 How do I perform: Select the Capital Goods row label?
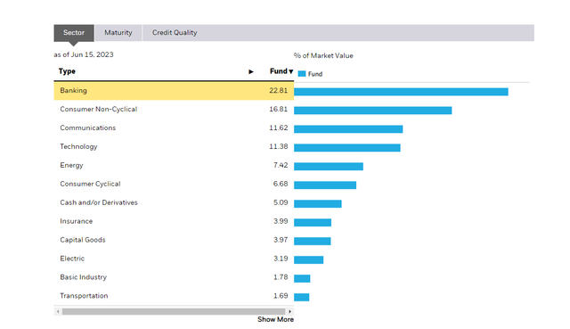(x=83, y=240)
